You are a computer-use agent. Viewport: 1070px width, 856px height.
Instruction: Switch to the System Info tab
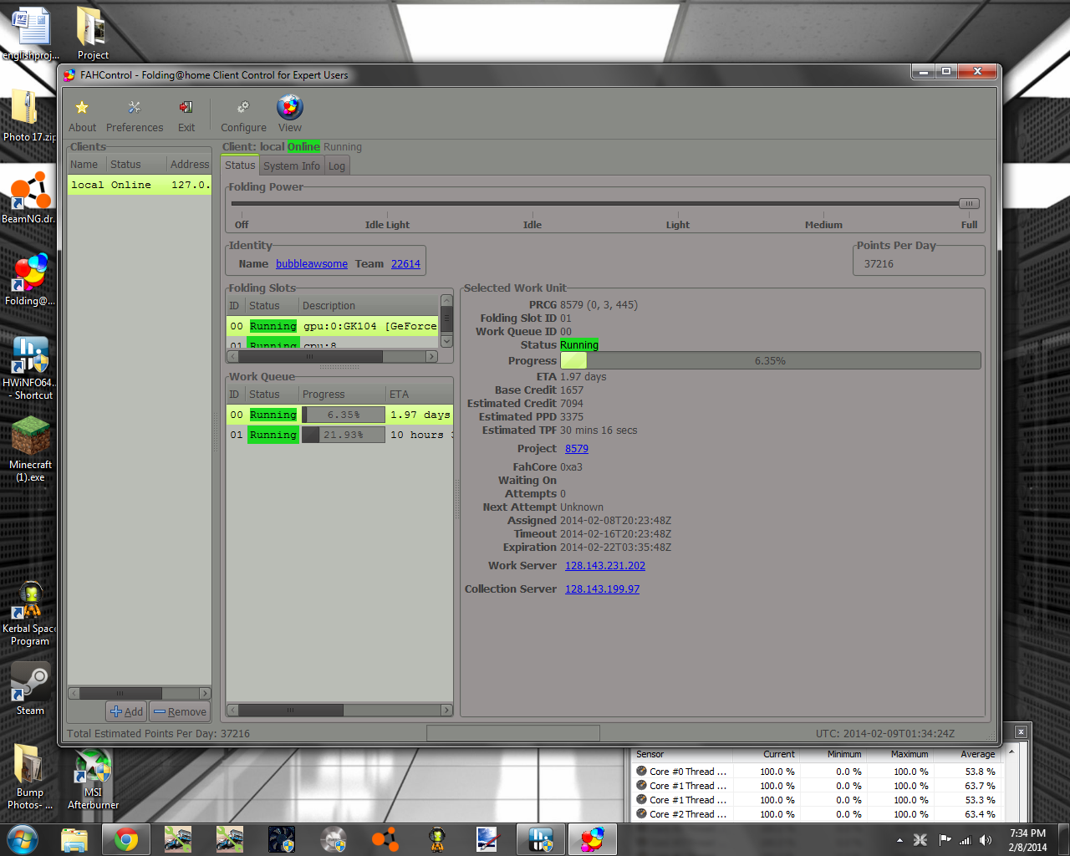pos(291,166)
